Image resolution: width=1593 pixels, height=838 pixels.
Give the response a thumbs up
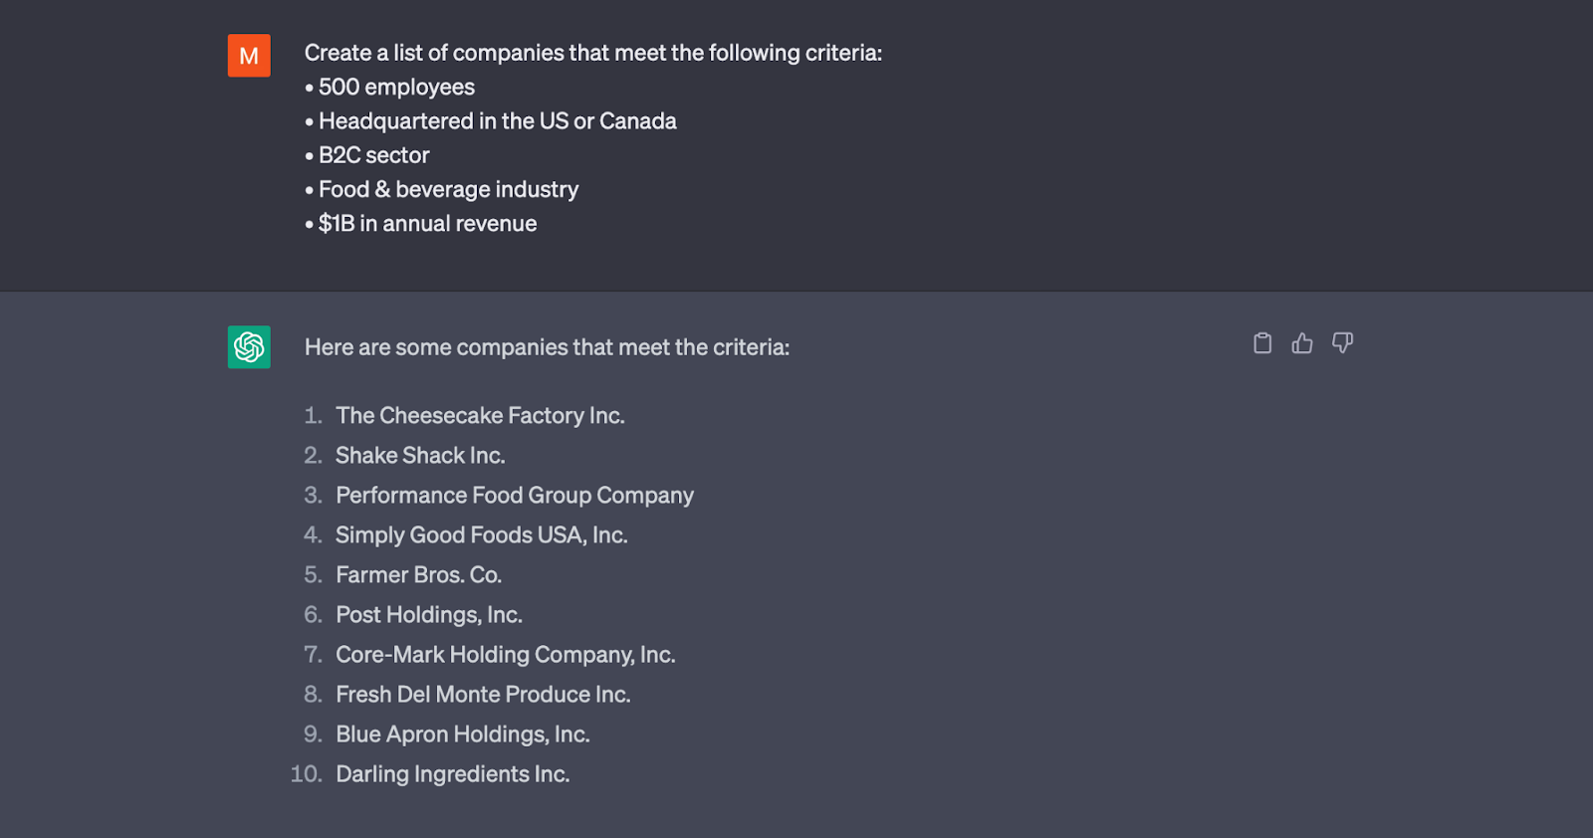1302,343
